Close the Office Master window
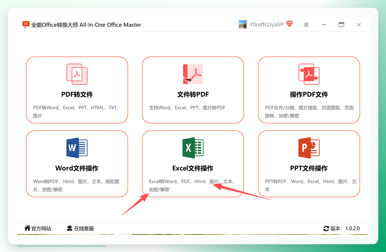Screen dimensions: 386x252 (x=359, y=25)
